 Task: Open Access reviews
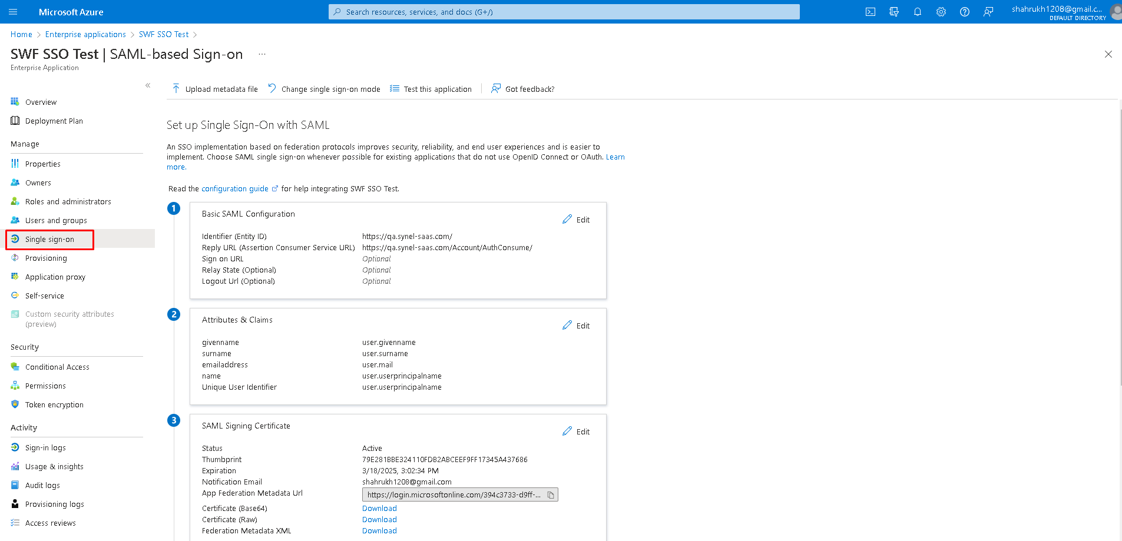pyautogui.click(x=50, y=523)
